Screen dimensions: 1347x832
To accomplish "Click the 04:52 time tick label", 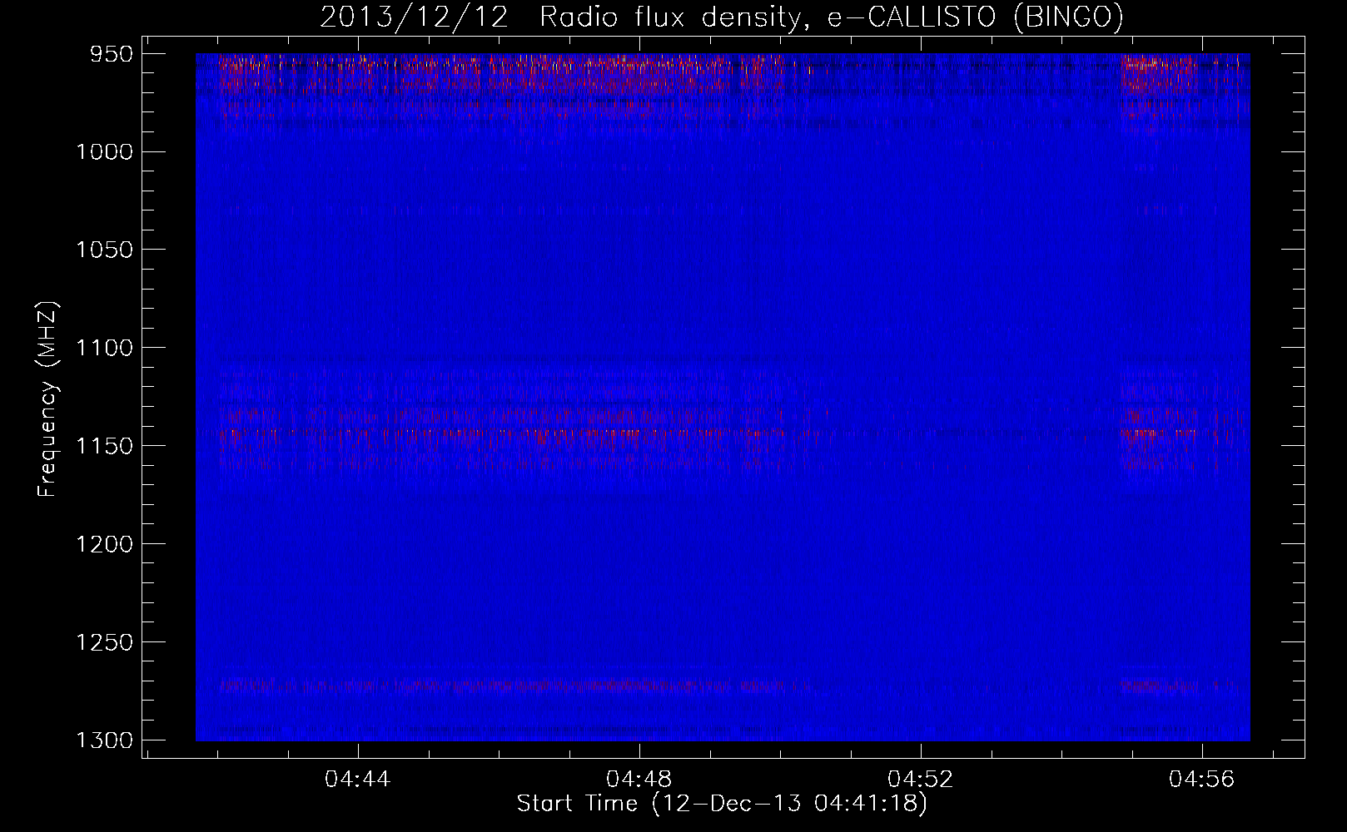I will pyautogui.click(x=921, y=780).
